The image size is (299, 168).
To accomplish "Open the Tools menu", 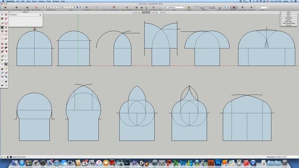I will (x=49, y=1).
